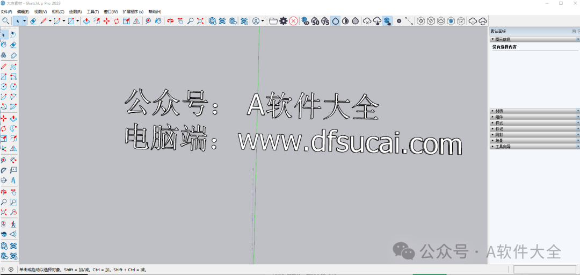Toggle the layers eye visibility icon
Image resolution: width=580 pixels, height=275 pixels.
[305, 21]
